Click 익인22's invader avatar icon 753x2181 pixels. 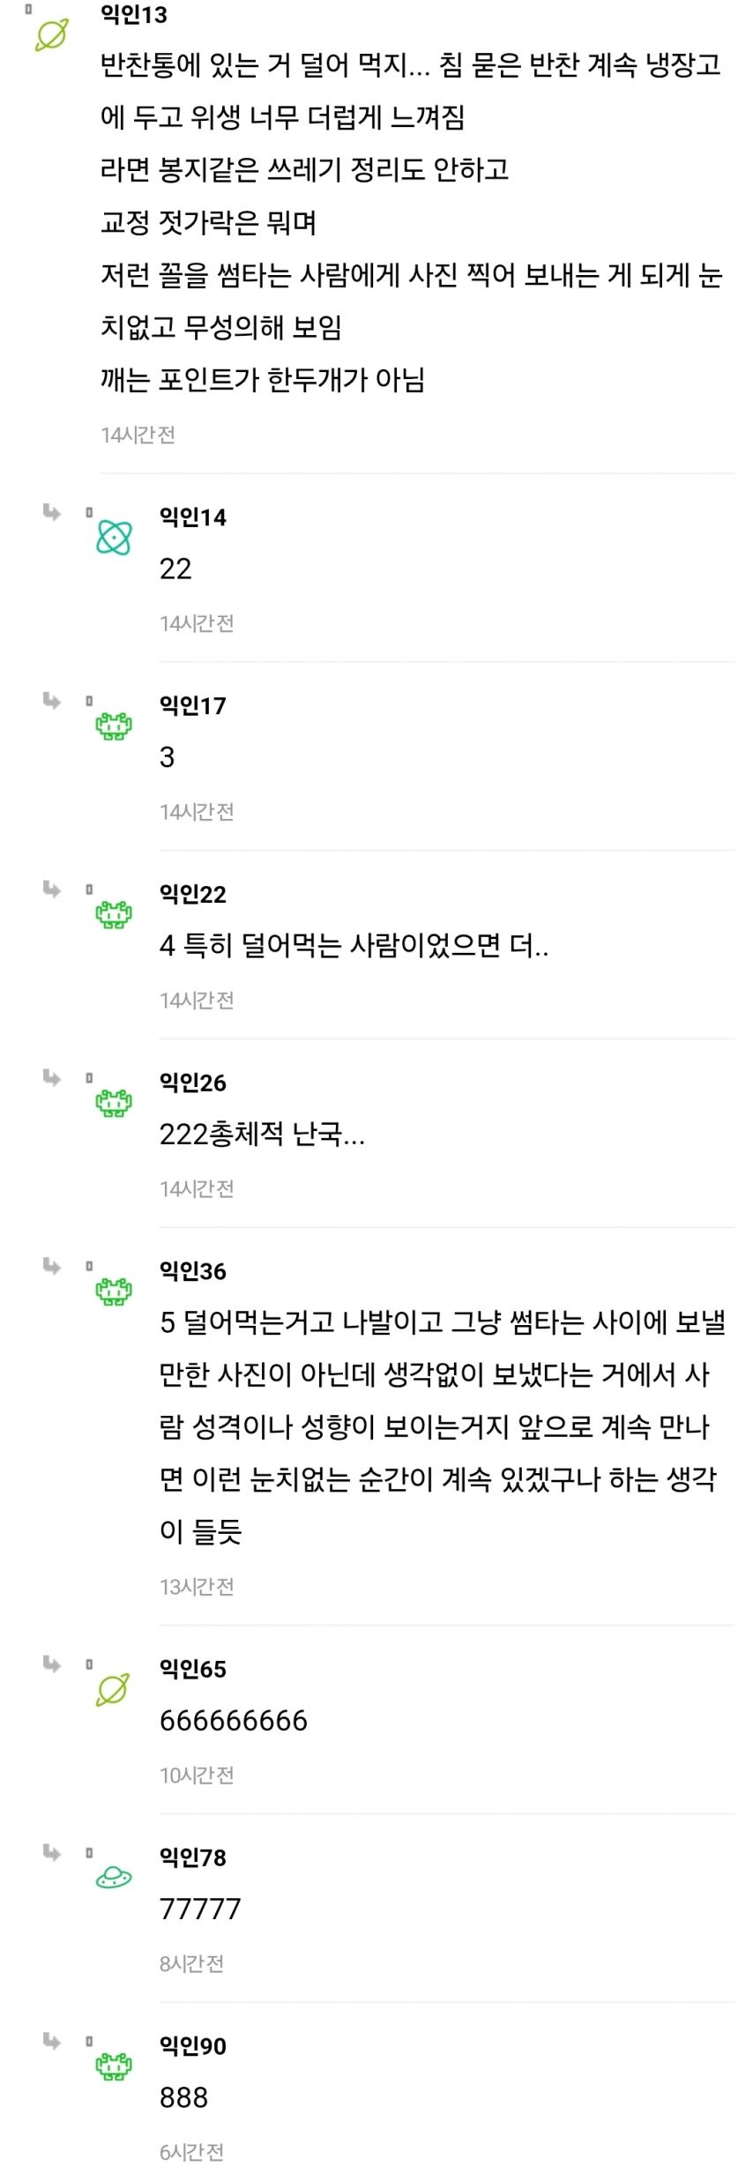pyautogui.click(x=114, y=914)
